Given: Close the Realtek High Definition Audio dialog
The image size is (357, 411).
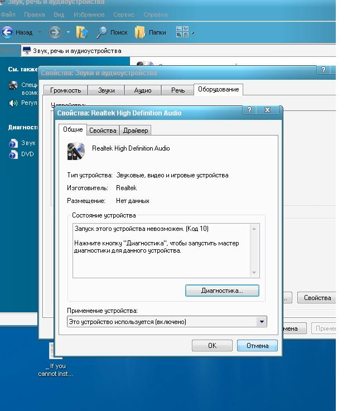Looking at the screenshot, I should 267,110.
